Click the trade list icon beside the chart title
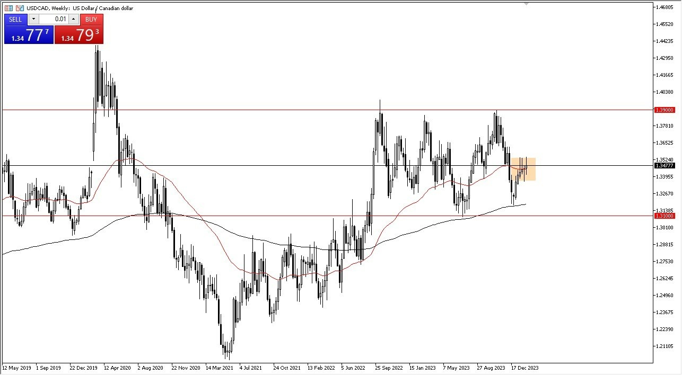This screenshot has width=682, height=375. tap(7, 8)
